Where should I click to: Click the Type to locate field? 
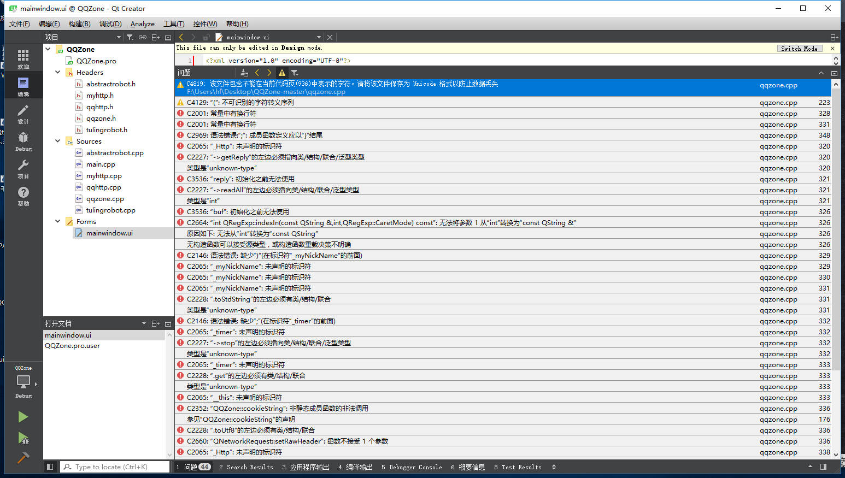(115, 467)
